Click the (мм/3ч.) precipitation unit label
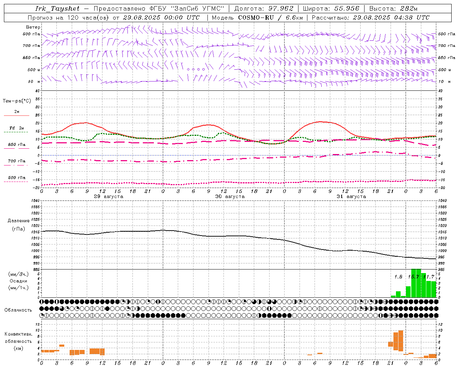 pos(19,274)
